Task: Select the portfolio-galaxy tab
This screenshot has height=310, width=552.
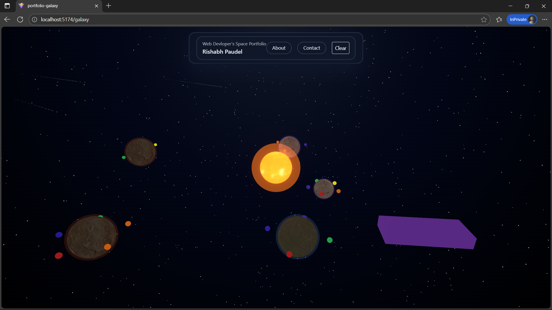Action: 55,6
